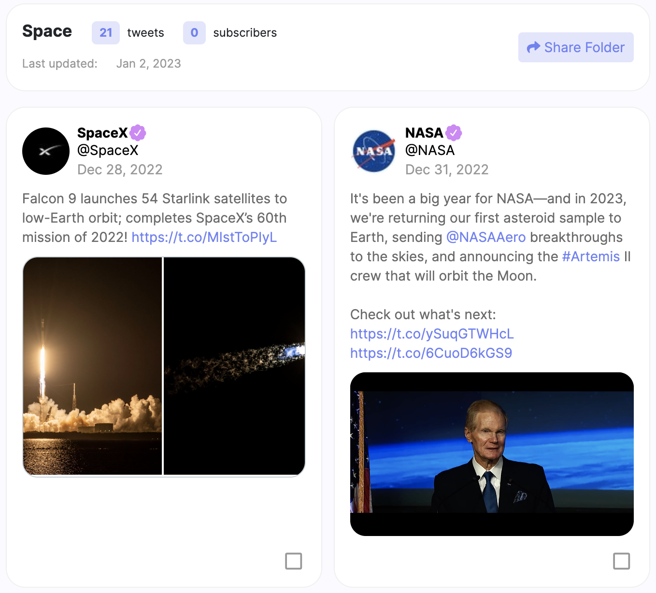
Task: Open link https://t.co/6CuoD6kGS9
Action: pyautogui.click(x=431, y=353)
